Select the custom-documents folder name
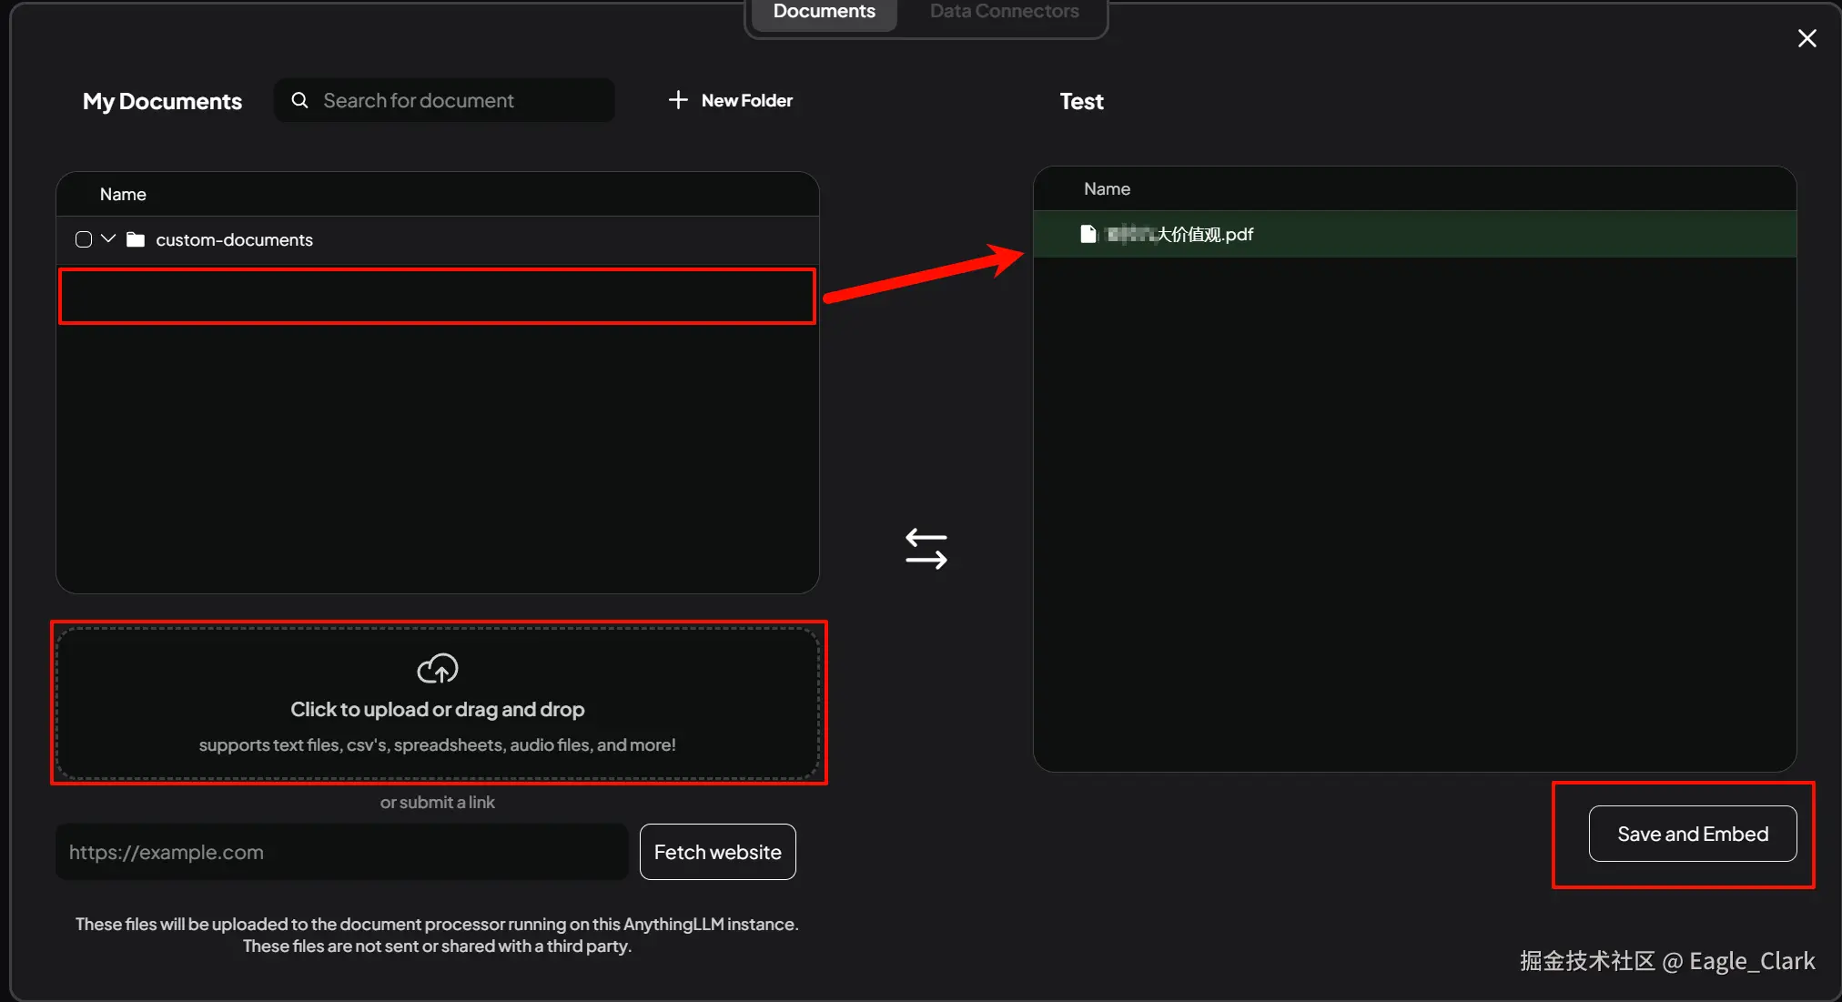1842x1002 pixels. 234,239
